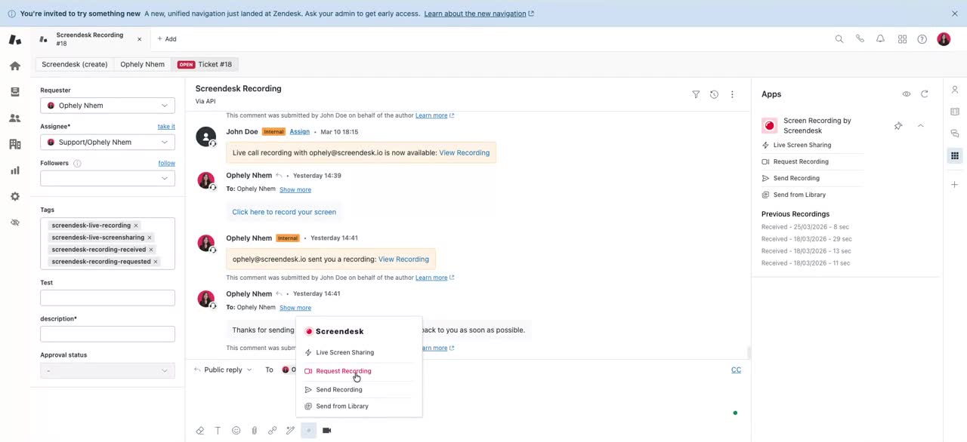Open Learn about the new navigation link
This screenshot has height=442, width=967.
(x=479, y=14)
